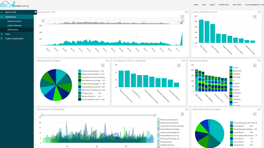Image resolution: width=264 pixels, height=148 pixels.
Task: Click the Back To LRS link
Action: pos(11,12)
